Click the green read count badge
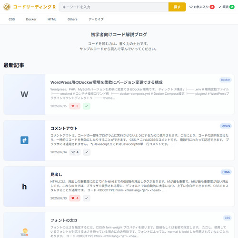The image size is (238, 238). (232, 7)
